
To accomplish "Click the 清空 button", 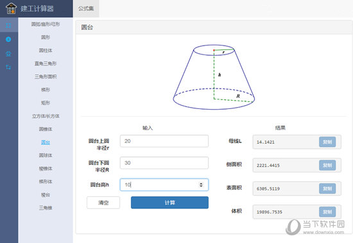I will coord(103,203).
